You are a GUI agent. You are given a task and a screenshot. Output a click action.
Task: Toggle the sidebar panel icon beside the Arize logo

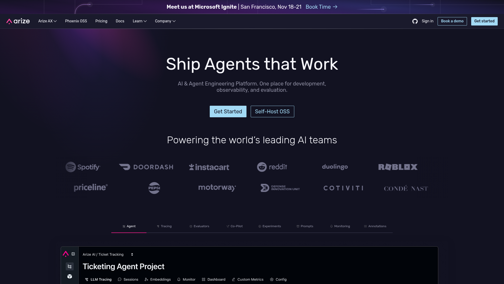(73, 254)
